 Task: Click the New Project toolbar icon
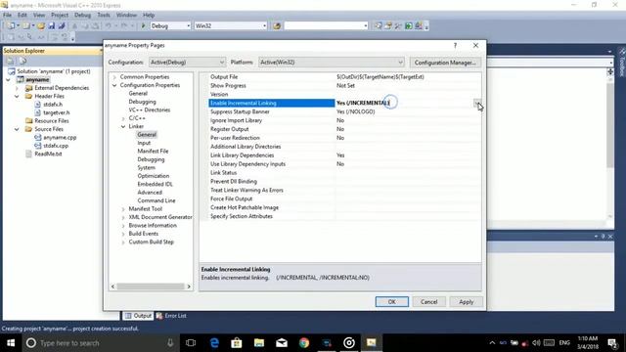(11, 26)
